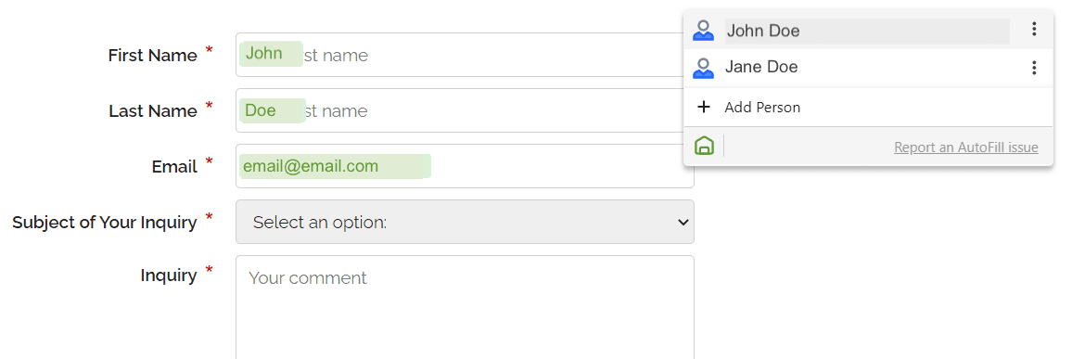Click the John Doe profile avatar icon

click(x=704, y=30)
